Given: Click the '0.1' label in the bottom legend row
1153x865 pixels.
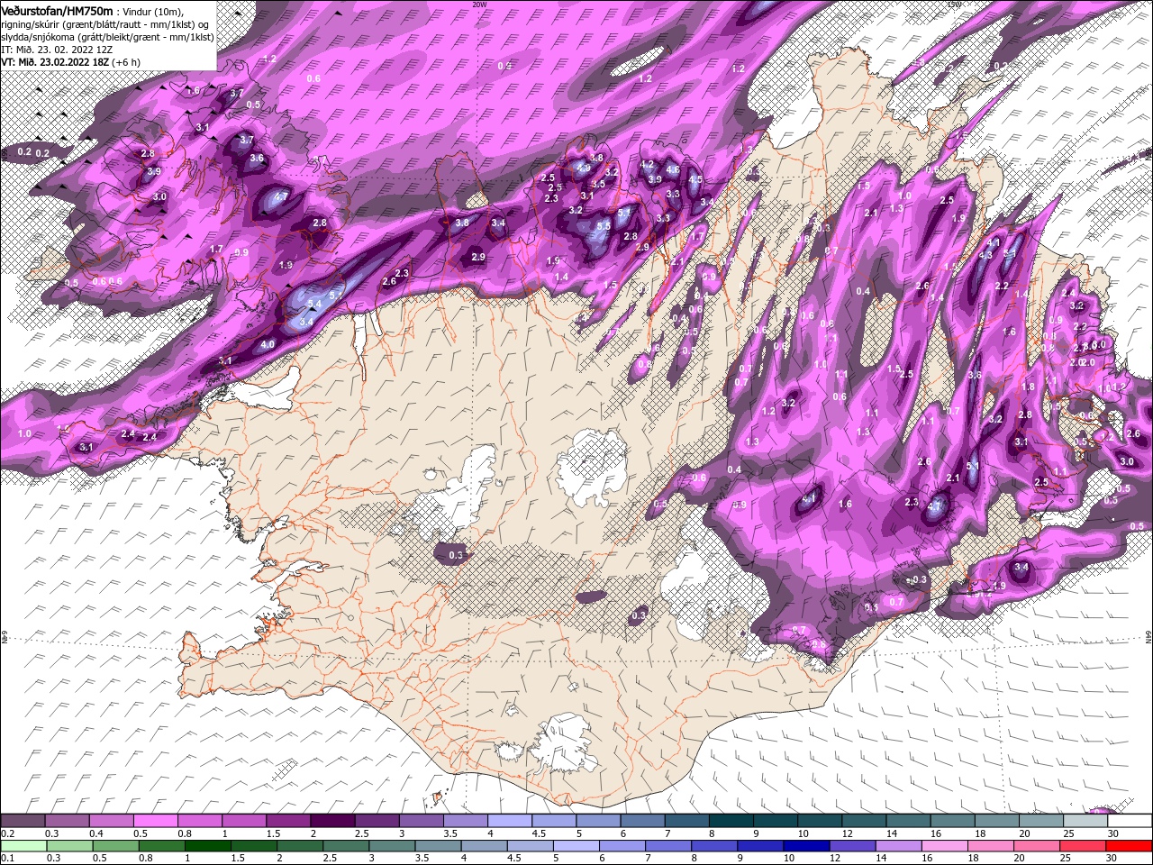Looking at the screenshot, I should pyautogui.click(x=7, y=859).
